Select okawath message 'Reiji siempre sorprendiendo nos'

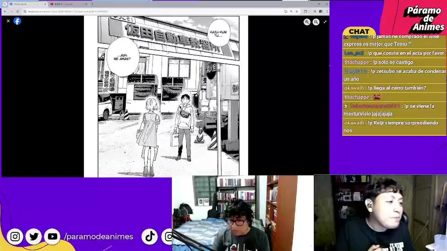point(394,127)
